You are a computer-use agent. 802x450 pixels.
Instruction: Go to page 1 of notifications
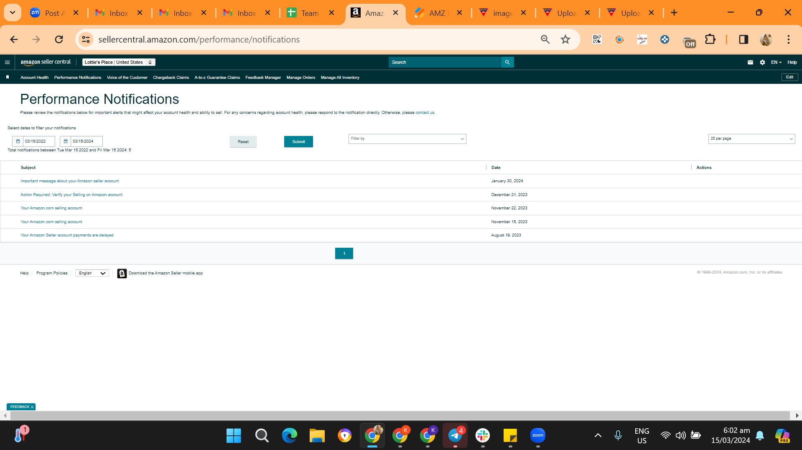344,254
